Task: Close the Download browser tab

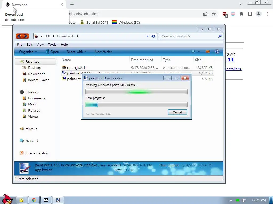Action: pyautogui.click(x=62, y=5)
